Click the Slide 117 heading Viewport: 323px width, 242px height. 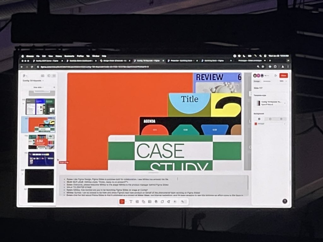[258, 88]
